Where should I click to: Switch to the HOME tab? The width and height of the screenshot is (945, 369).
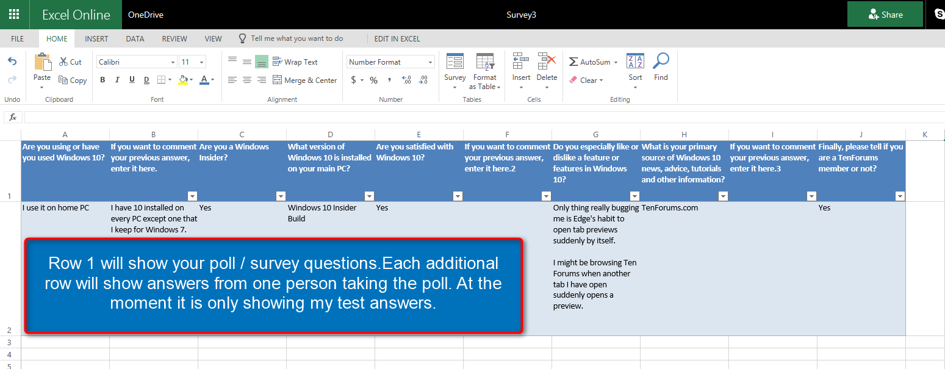point(57,38)
